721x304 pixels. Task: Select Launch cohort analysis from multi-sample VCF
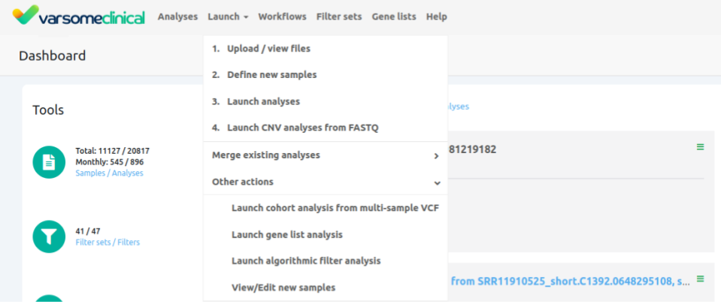tap(325, 208)
